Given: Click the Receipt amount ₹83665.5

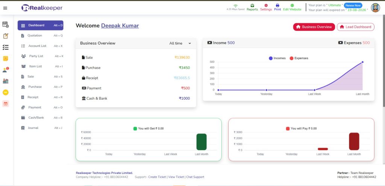Looking at the screenshot, I should (182, 78).
